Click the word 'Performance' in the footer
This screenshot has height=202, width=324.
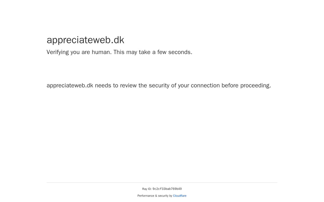pos(146,196)
